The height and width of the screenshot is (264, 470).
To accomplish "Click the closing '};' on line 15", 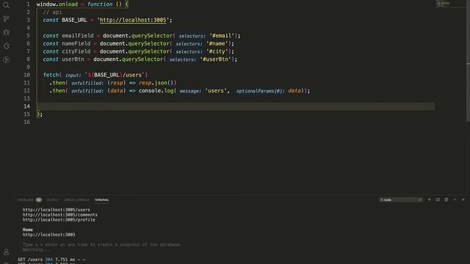I will click(40, 114).
